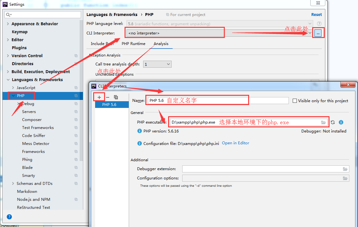Open the PHP language level dropdown
This screenshot has height=227, width=358.
pyautogui.click(x=219, y=24)
